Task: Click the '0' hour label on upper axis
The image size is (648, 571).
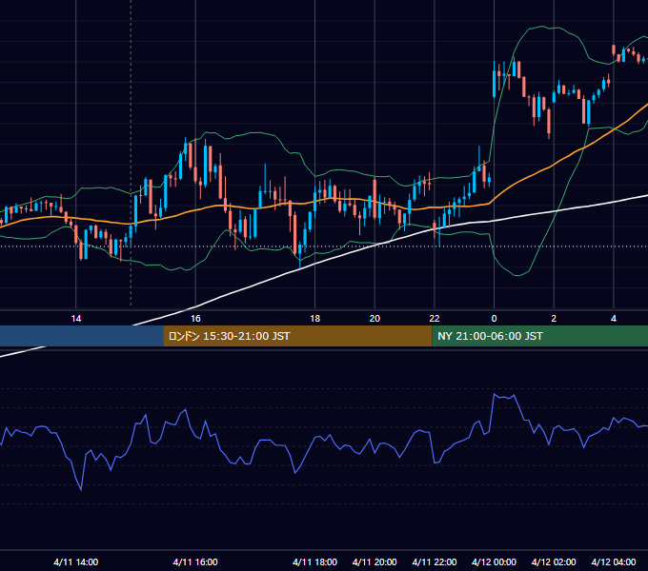Action: [x=494, y=319]
